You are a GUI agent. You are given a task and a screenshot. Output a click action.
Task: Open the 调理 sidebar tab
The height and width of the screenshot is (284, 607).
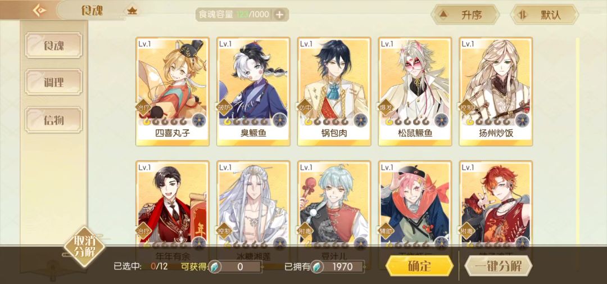click(x=54, y=82)
